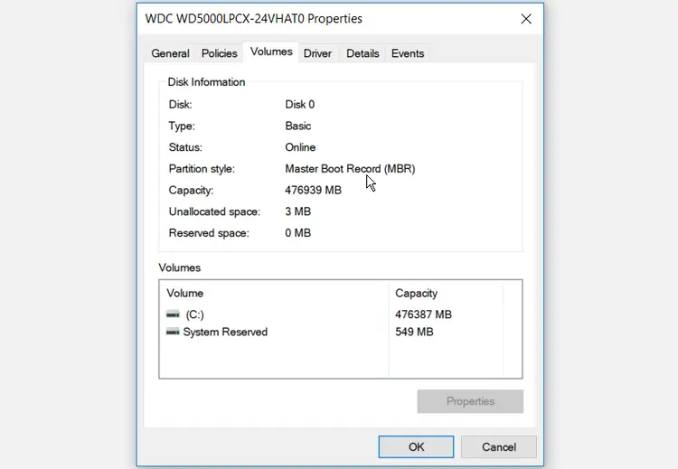Click the Master Boot Record (MBR) text

pos(350,169)
